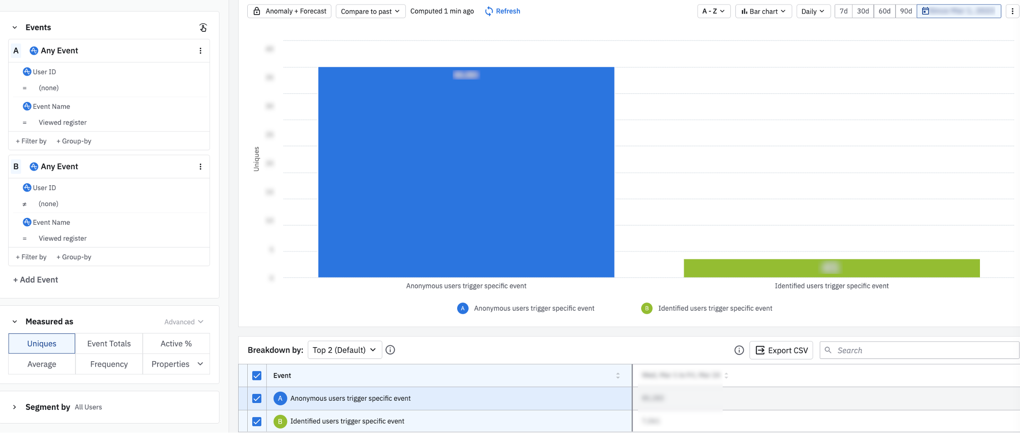Screen dimensions: 1020x434
Task: Click the letter B label of the second event
Action: point(16,167)
